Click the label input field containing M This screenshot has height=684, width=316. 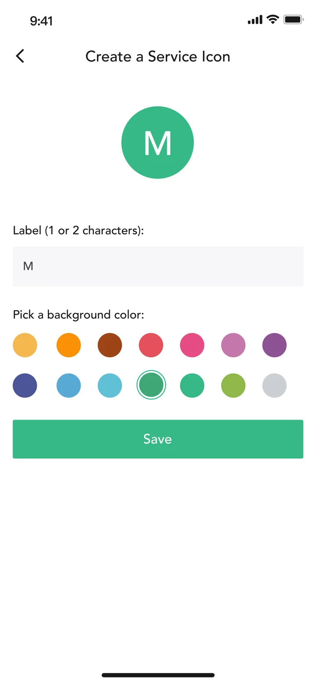coord(158,266)
